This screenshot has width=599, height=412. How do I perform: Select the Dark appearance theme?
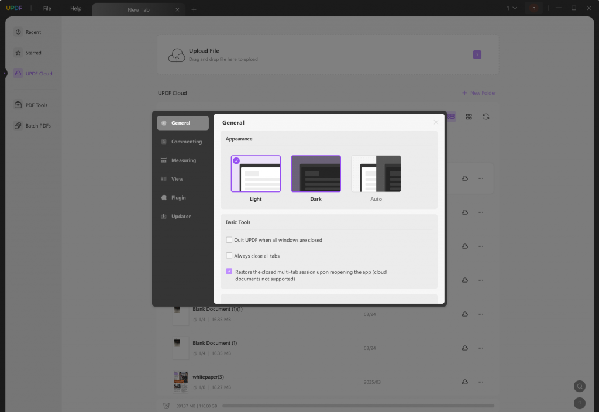coord(316,173)
